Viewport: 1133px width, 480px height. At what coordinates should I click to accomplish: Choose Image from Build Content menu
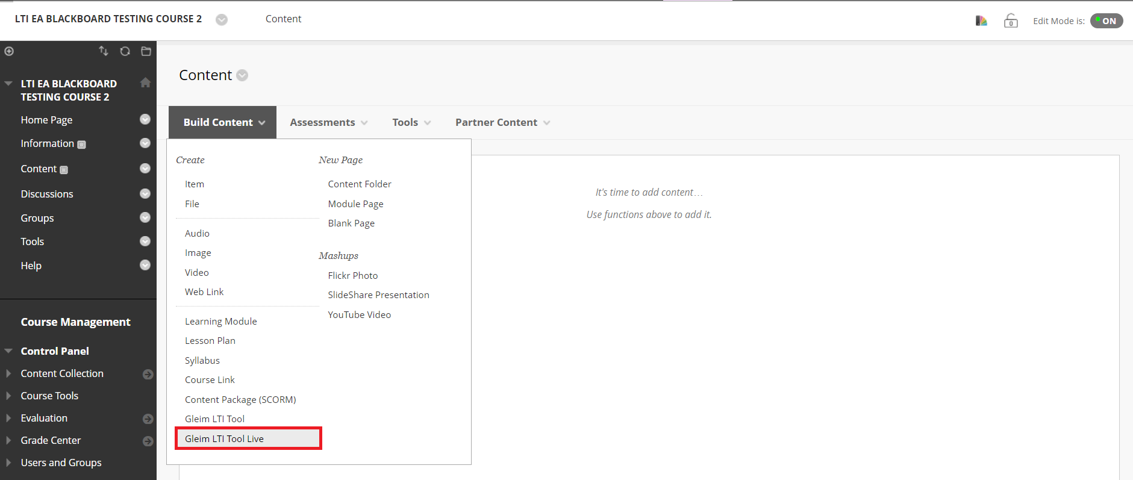pyautogui.click(x=198, y=253)
